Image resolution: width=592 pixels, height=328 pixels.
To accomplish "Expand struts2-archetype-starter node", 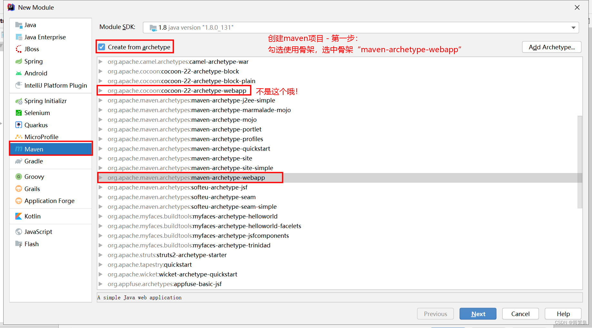I will click(x=101, y=255).
